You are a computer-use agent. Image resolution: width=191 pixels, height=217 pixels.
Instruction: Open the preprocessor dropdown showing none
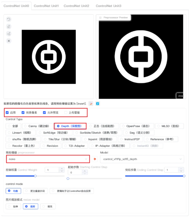tap(48, 159)
